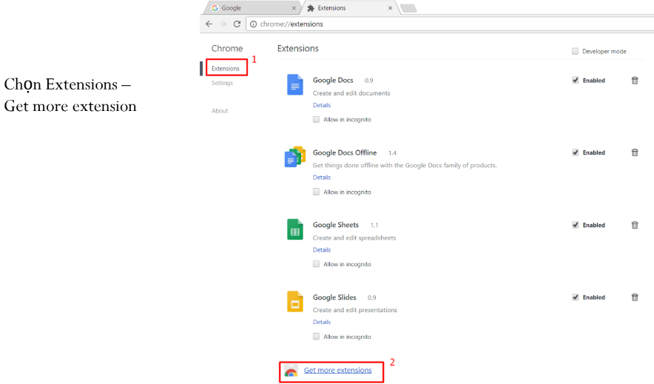The height and width of the screenshot is (384, 654).
Task: Select About in the left sidebar
Action: (x=220, y=111)
